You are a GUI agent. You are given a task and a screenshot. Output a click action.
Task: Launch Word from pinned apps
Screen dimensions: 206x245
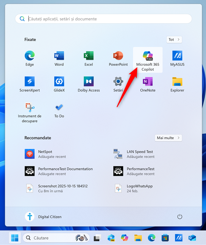59,59
